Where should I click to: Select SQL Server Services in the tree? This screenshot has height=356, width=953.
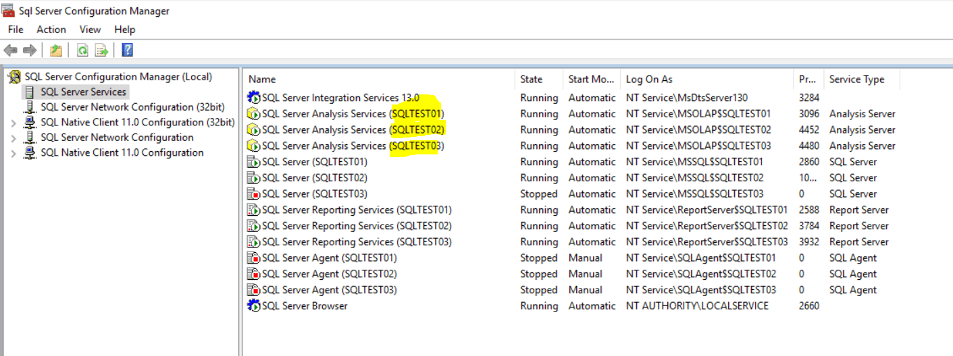[x=83, y=92]
